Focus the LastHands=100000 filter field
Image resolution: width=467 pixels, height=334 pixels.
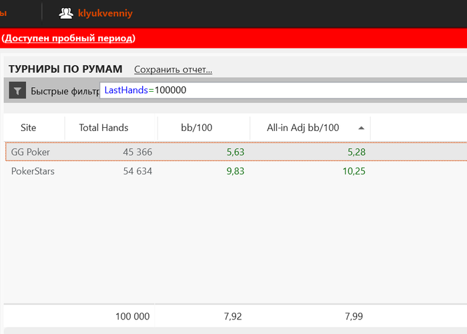[284, 90]
